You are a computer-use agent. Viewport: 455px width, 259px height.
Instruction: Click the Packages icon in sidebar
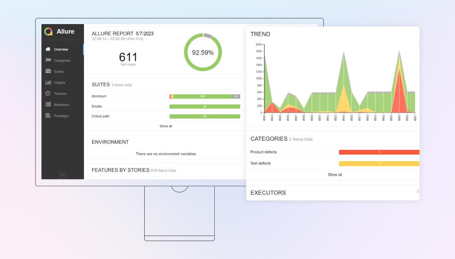tap(48, 116)
